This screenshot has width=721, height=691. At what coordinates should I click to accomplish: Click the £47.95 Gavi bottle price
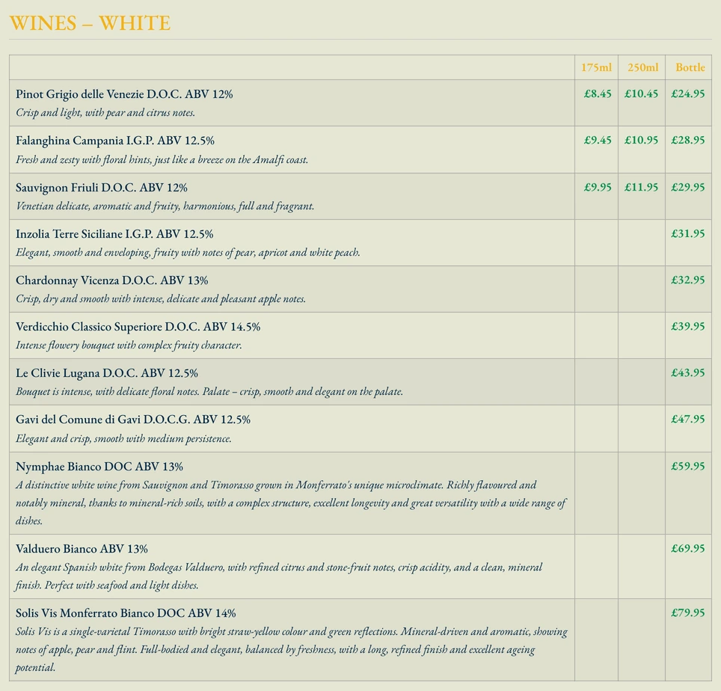click(x=687, y=419)
